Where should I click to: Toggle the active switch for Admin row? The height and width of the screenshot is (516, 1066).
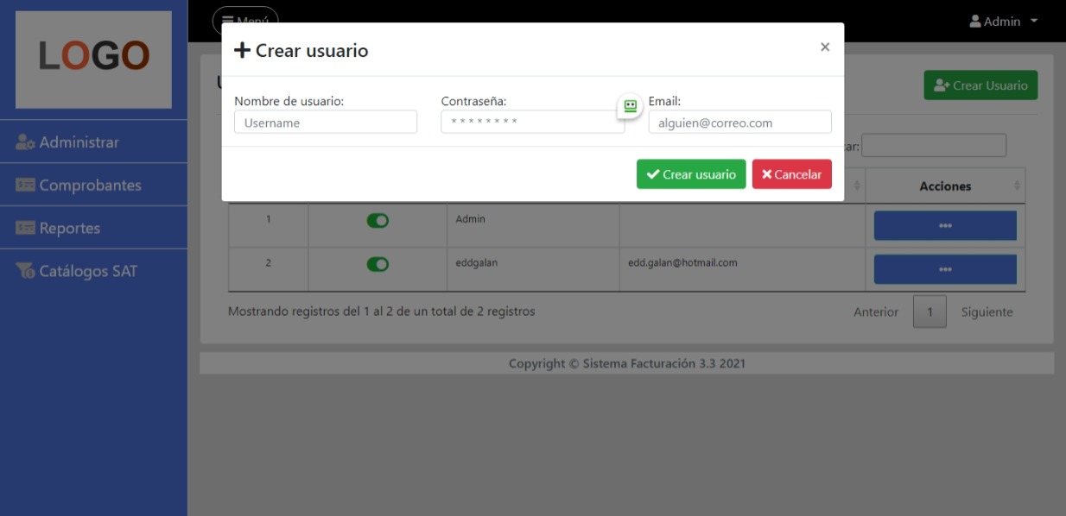tap(378, 221)
